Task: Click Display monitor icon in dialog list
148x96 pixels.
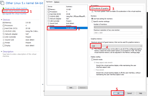Action: [x=49, y=28]
